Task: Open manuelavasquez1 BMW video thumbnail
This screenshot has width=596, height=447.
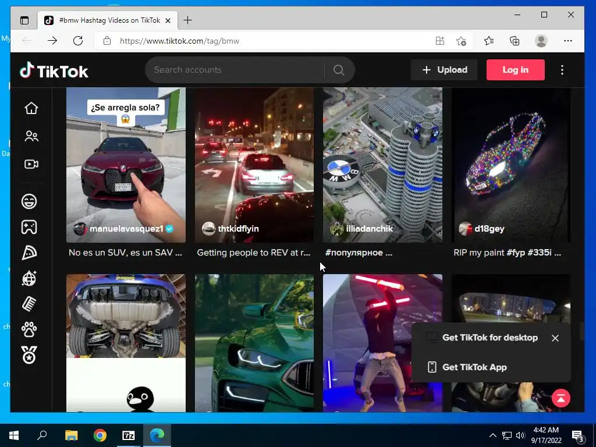Action: pyautogui.click(x=126, y=165)
